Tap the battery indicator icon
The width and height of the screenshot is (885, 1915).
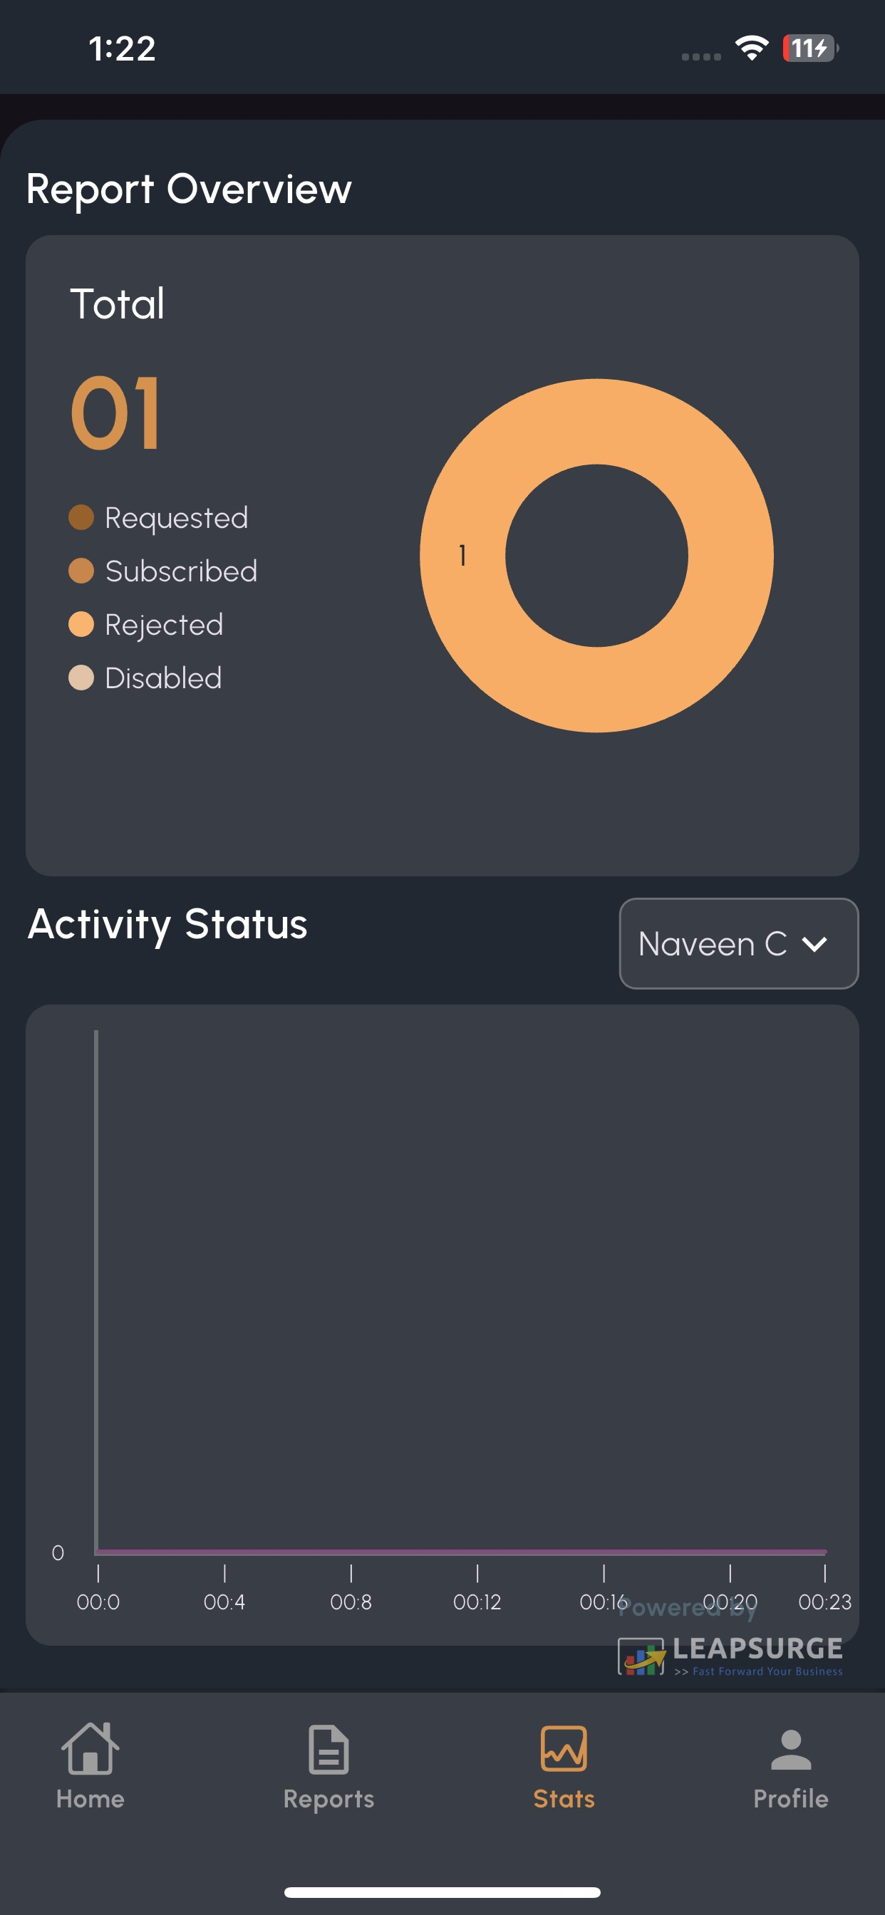pos(811,48)
